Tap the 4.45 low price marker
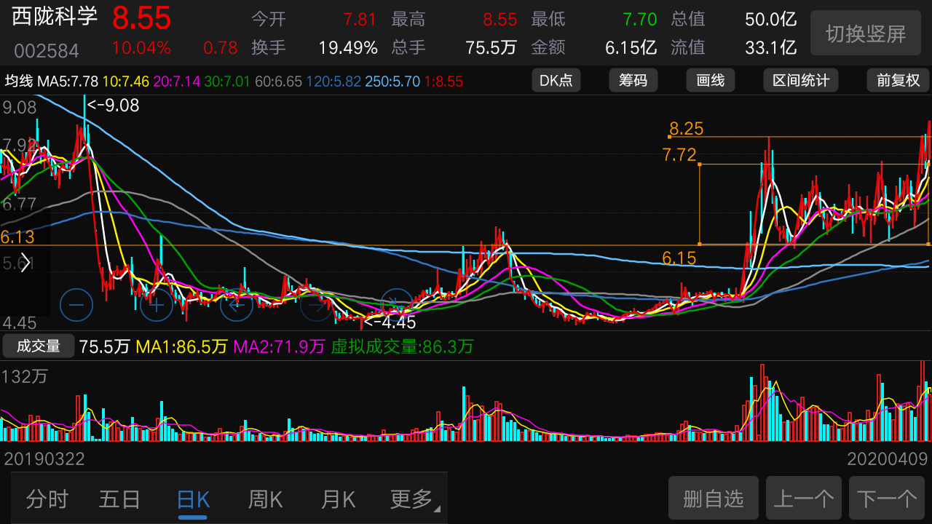 tap(390, 322)
